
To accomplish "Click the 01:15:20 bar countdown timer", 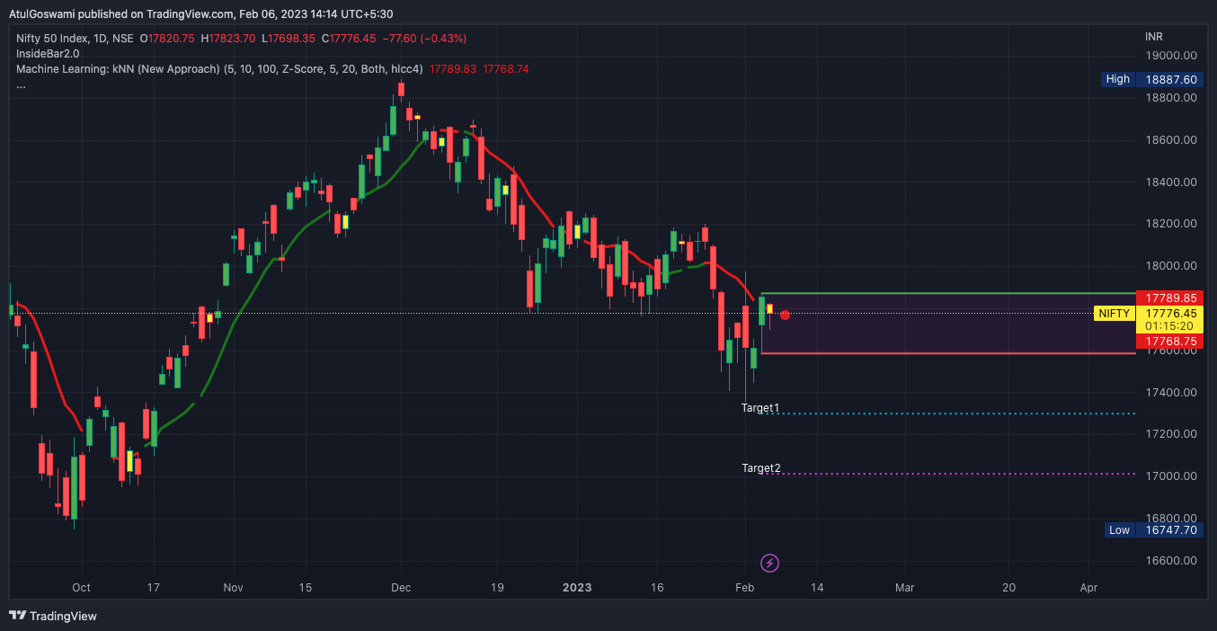I will click(1170, 326).
